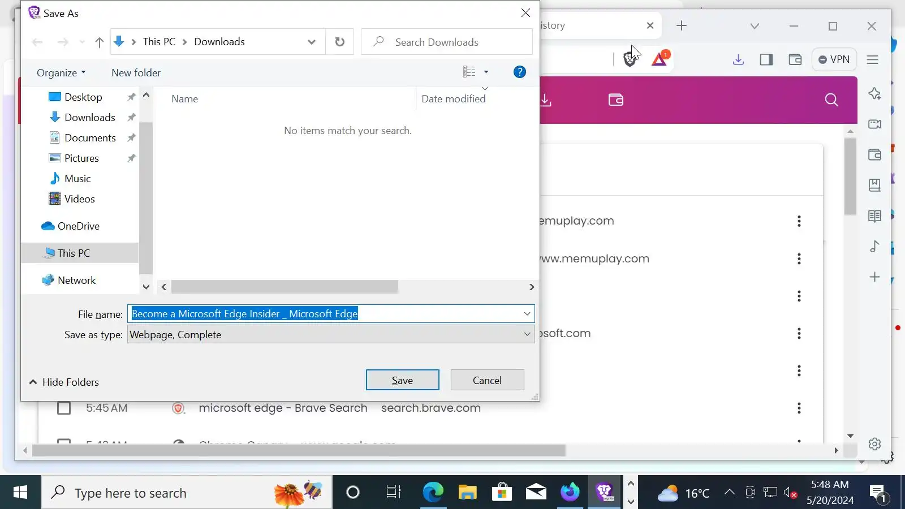Click the view layout icon in Save As toolbar
Viewport: 905px width, 509px height.
[469, 72]
